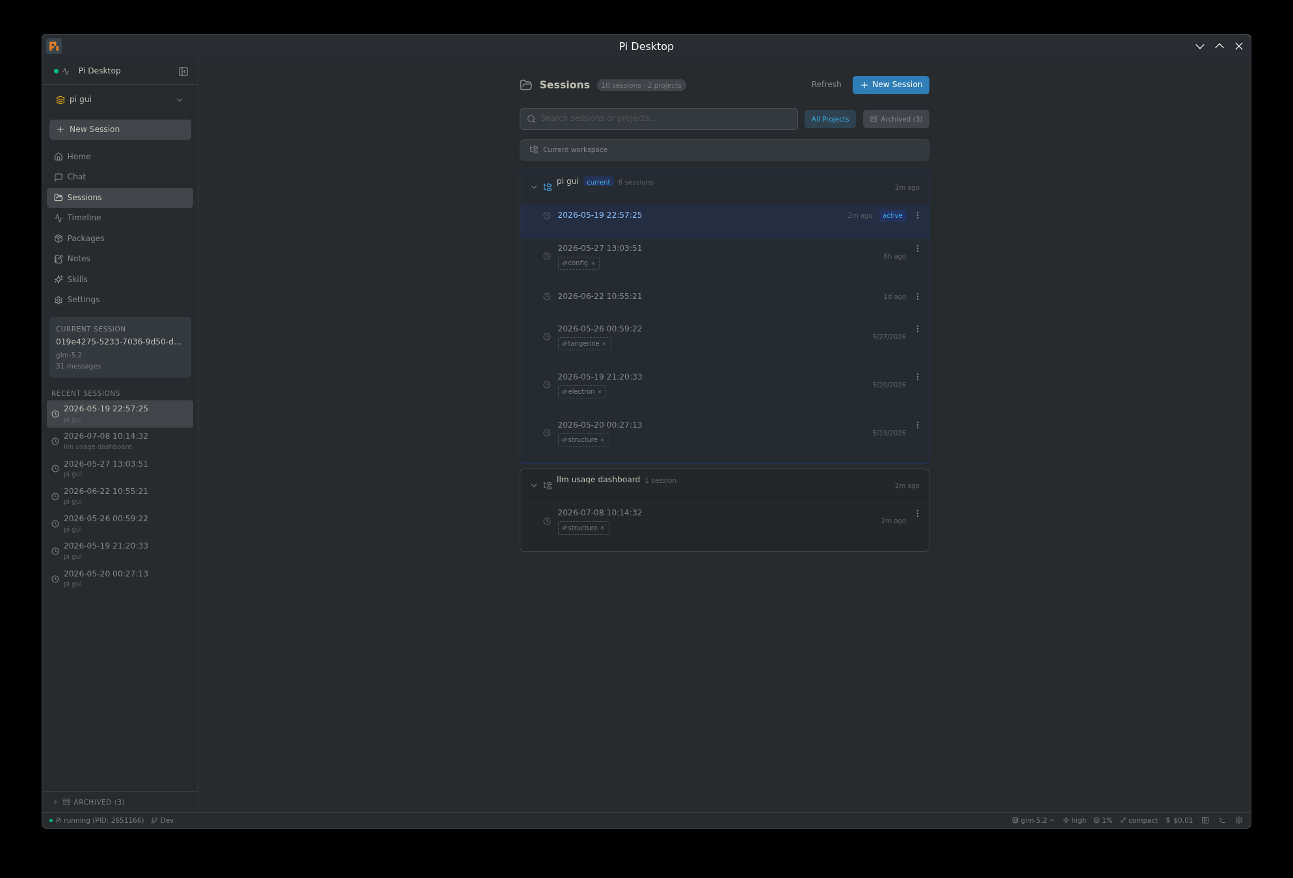1293x878 pixels.
Task: Click the sidebar New Session button
Action: click(120, 129)
